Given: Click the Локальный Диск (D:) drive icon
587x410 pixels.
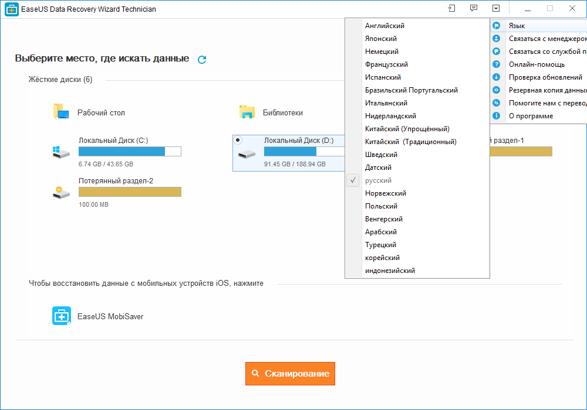Looking at the screenshot, I should (247, 153).
